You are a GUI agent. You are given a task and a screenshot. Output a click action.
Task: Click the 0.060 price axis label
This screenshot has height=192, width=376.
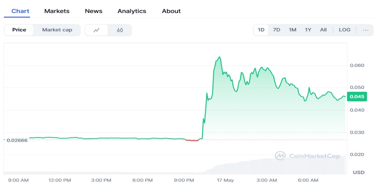point(357,66)
